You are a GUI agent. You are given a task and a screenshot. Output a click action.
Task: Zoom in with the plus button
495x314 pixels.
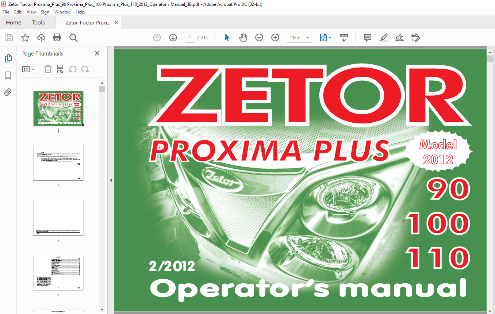(275, 38)
